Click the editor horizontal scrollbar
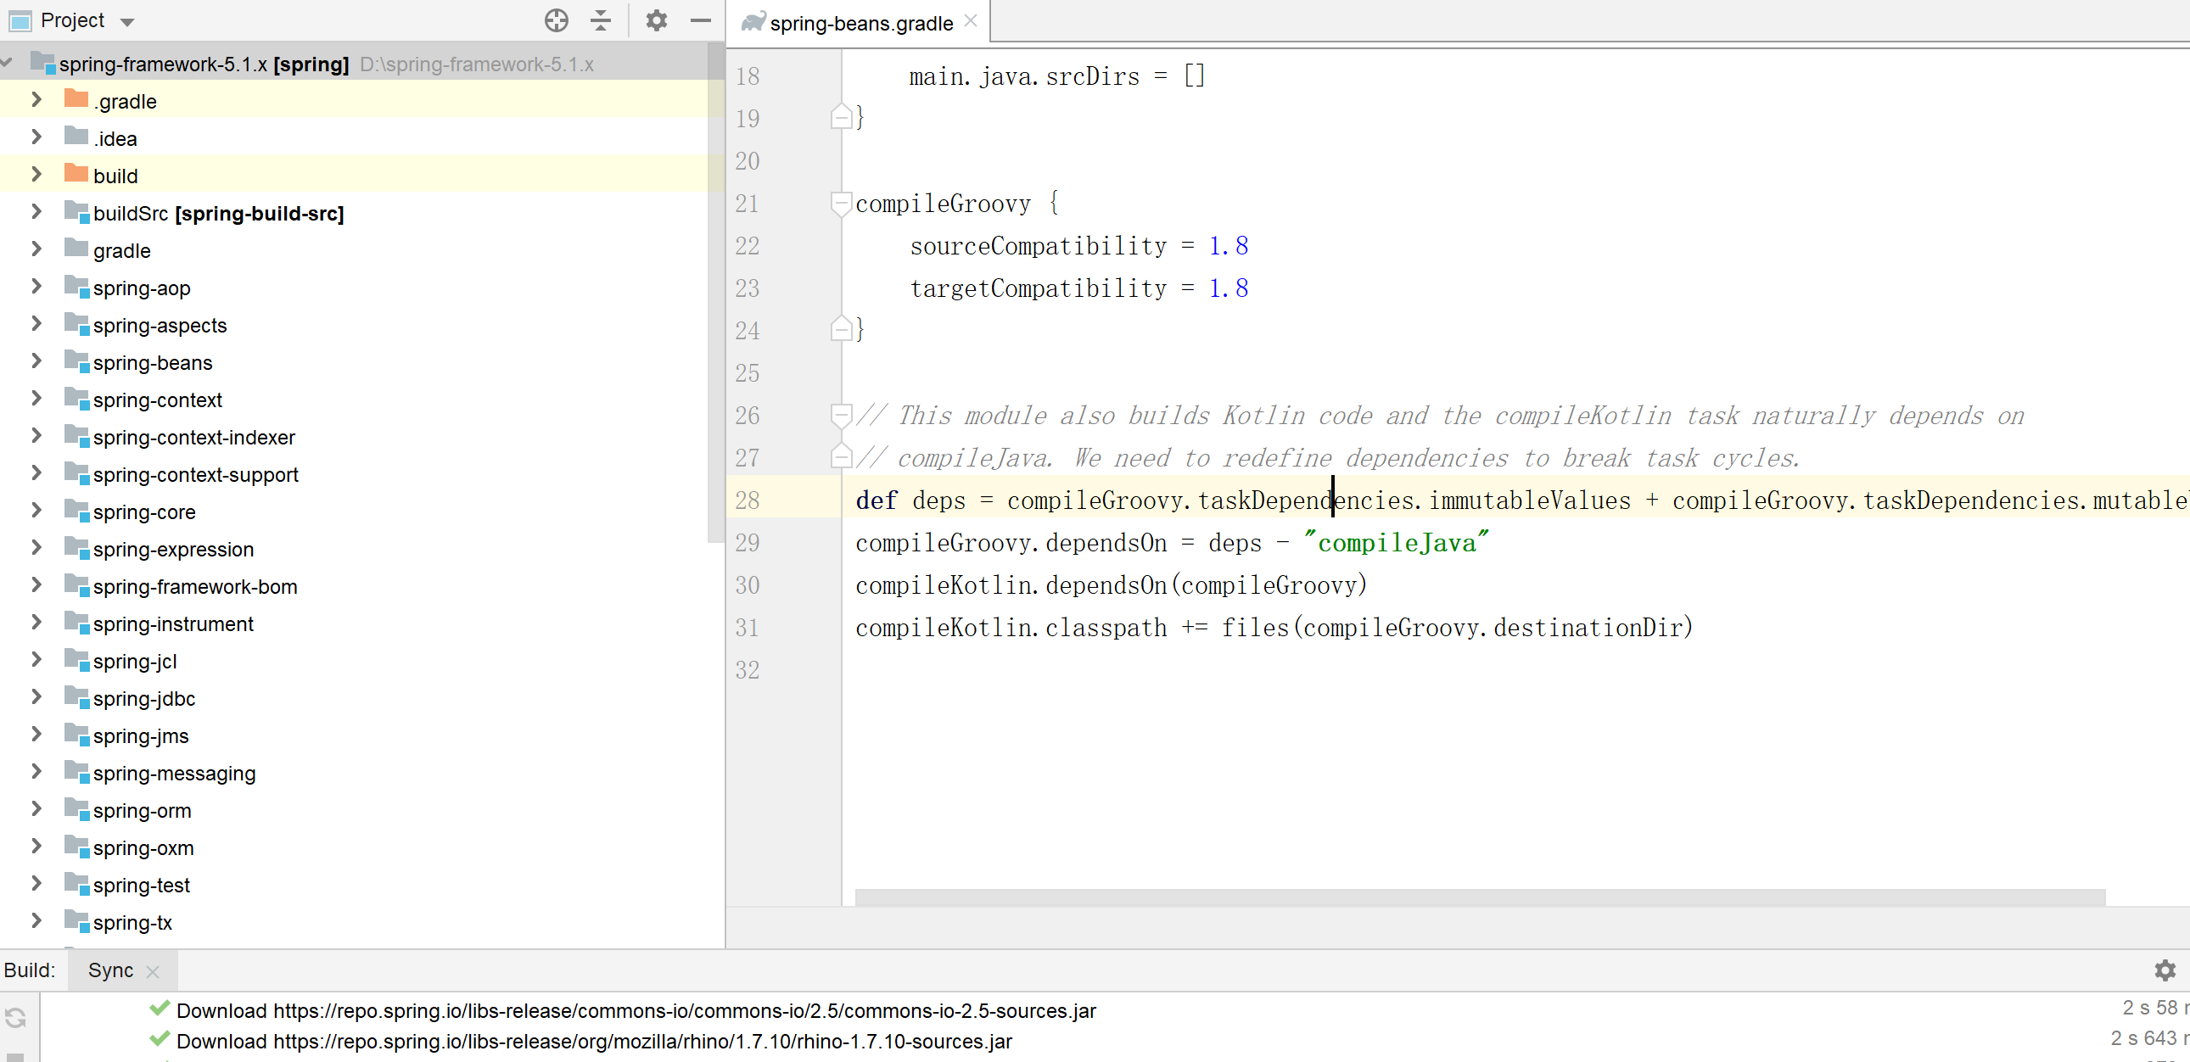The width and height of the screenshot is (2190, 1062). click(x=1479, y=897)
